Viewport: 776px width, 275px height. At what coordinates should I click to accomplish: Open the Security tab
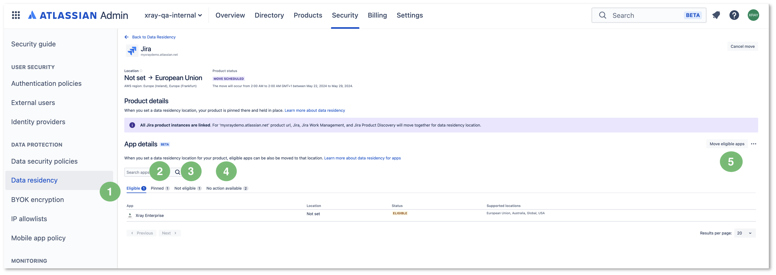345,15
